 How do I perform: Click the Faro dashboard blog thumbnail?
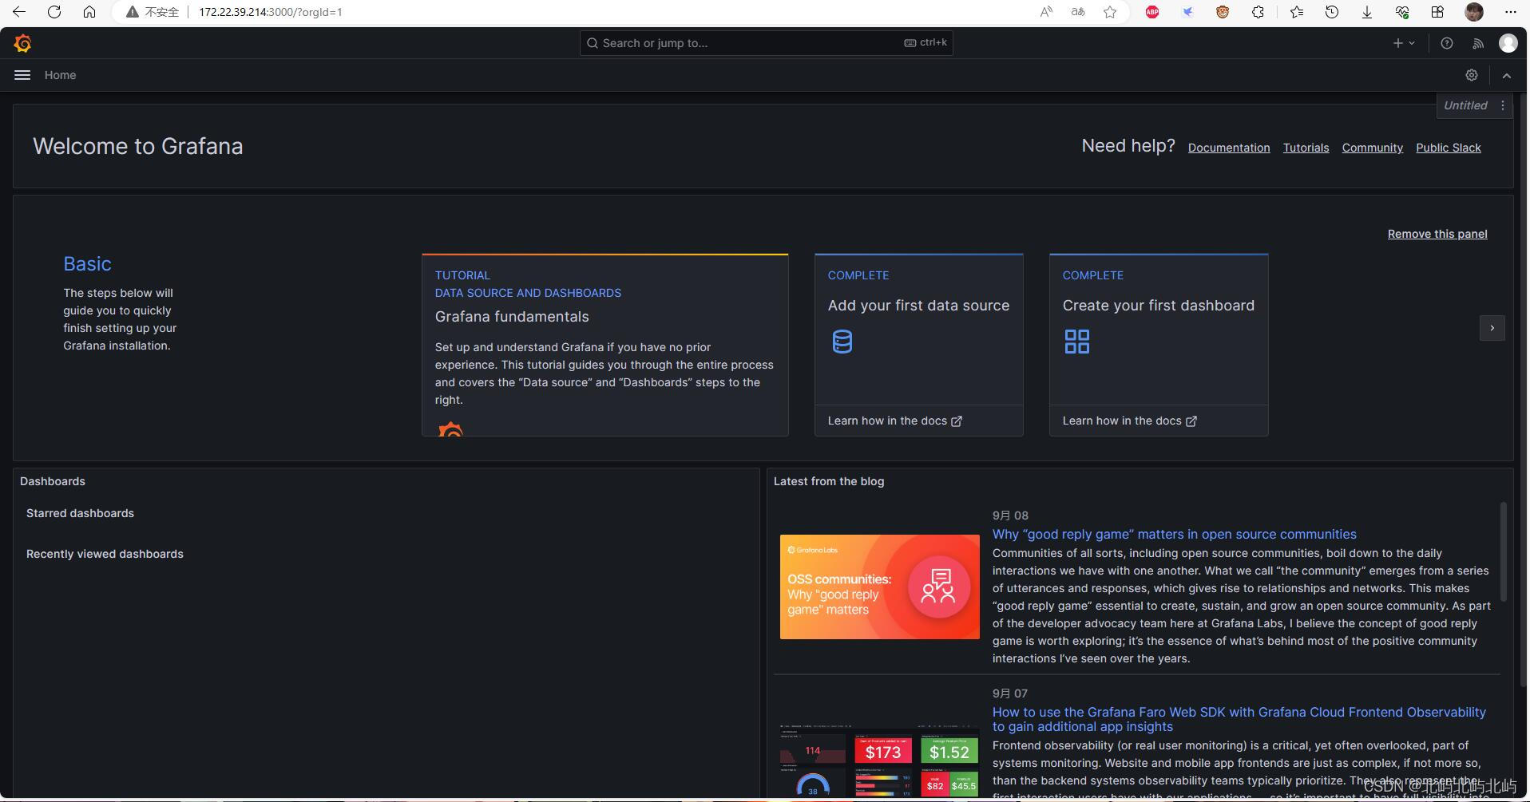click(879, 760)
